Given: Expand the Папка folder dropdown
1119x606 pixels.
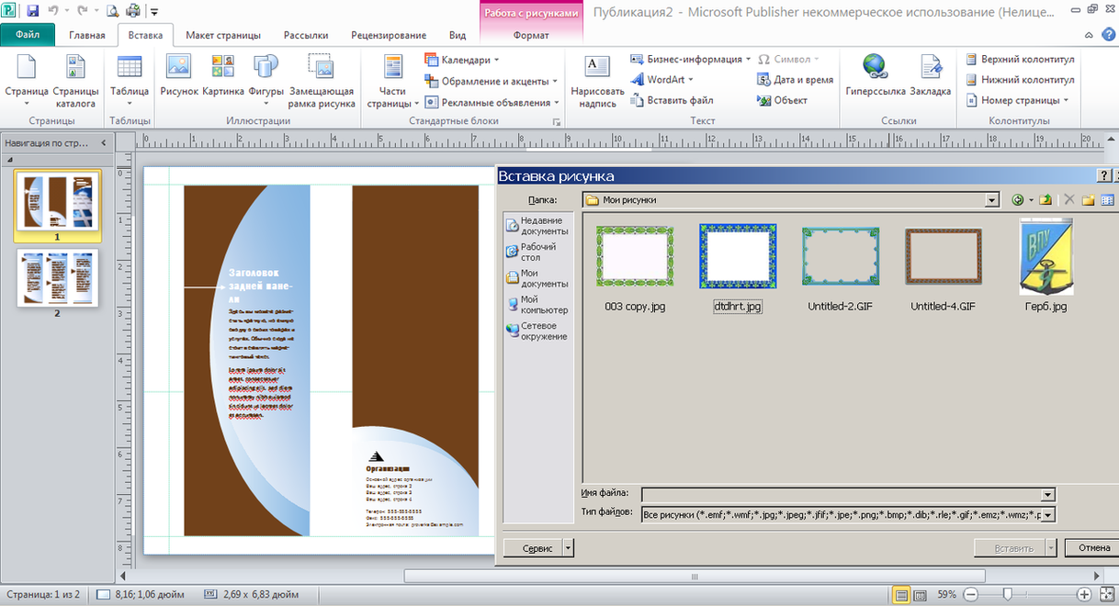Looking at the screenshot, I should [990, 200].
